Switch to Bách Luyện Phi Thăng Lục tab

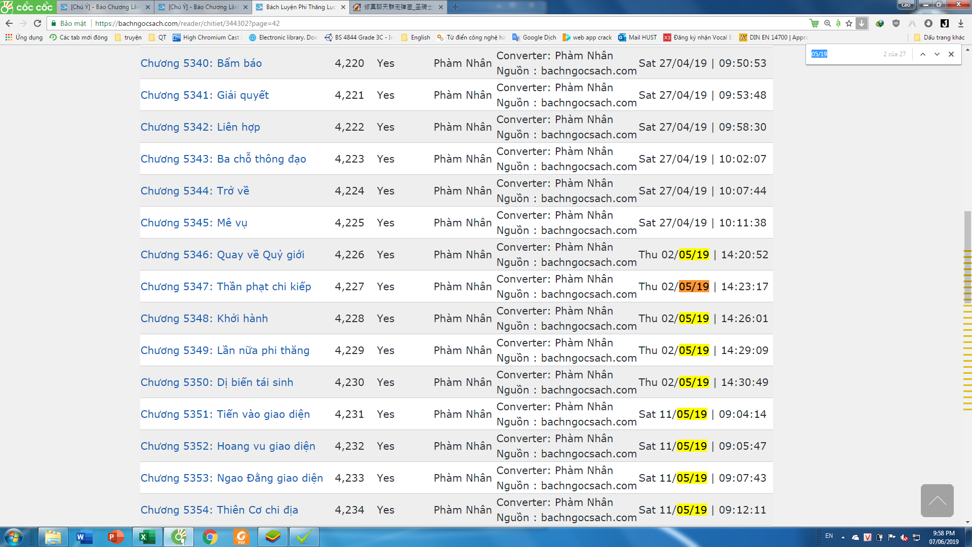pyautogui.click(x=300, y=7)
